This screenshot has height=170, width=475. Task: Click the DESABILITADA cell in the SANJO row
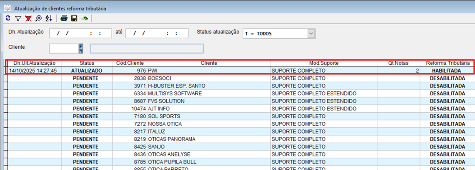[447, 147]
